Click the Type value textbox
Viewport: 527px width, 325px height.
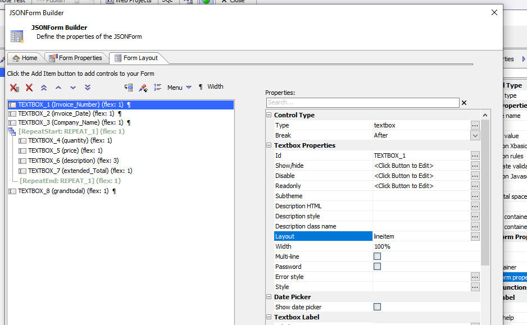[x=384, y=125]
